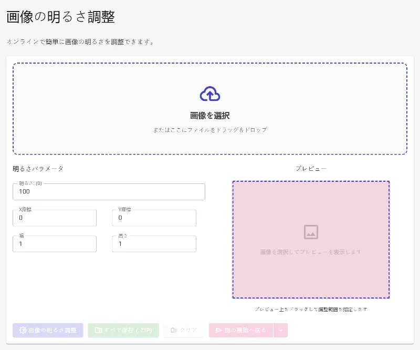Focus the 明るさ input field showing 100
The image size is (420, 350).
pyautogui.click(x=109, y=191)
